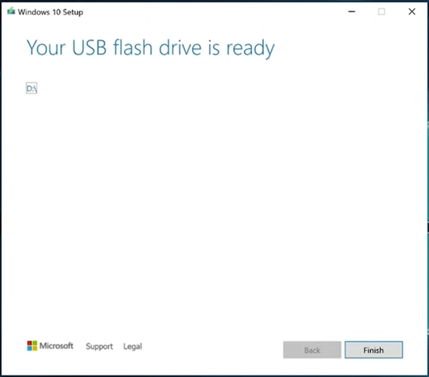429x377 pixels.
Task: Click the green square of Microsoft logo
Action: click(x=35, y=343)
